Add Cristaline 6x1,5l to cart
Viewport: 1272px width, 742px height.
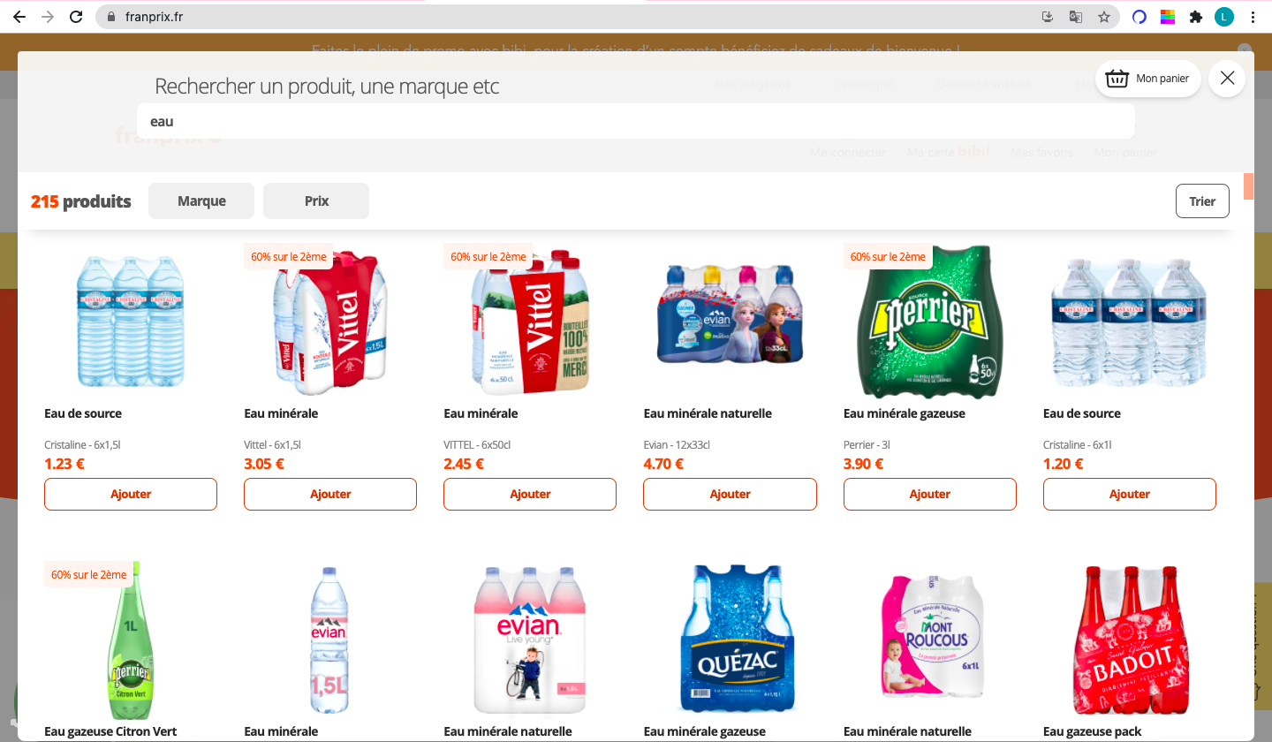click(x=131, y=494)
